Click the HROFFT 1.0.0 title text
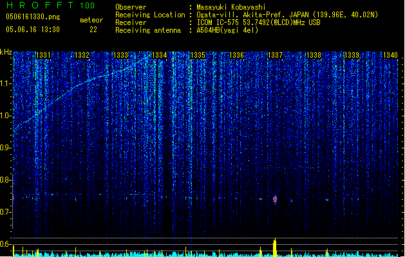The image size is (405, 257). click(50, 5)
